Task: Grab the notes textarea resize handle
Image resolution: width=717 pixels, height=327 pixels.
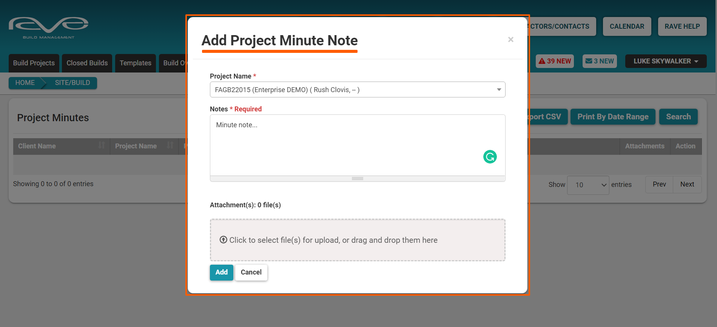Action: [x=357, y=179]
